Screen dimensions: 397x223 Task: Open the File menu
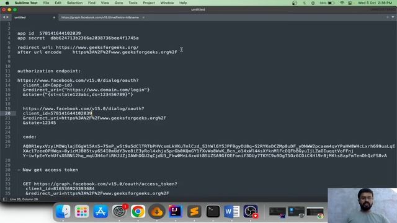(x=46, y=2)
